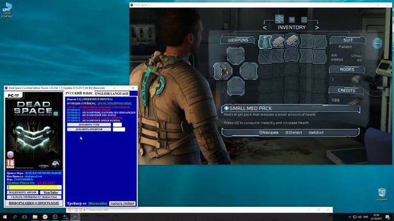The width and height of the screenshot is (394, 221).
Task: Select the empty bottom weapon slot
Action: (x=236, y=86)
